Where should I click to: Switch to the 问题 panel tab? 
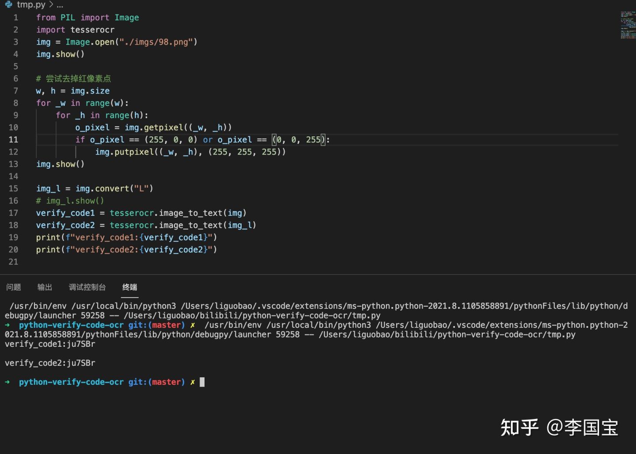point(14,287)
